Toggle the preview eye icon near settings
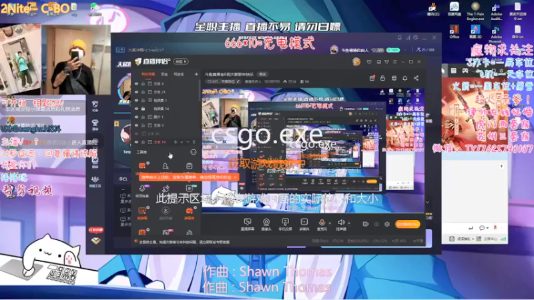Screen dimensions: 534x300 pyautogui.click(x=376, y=224)
